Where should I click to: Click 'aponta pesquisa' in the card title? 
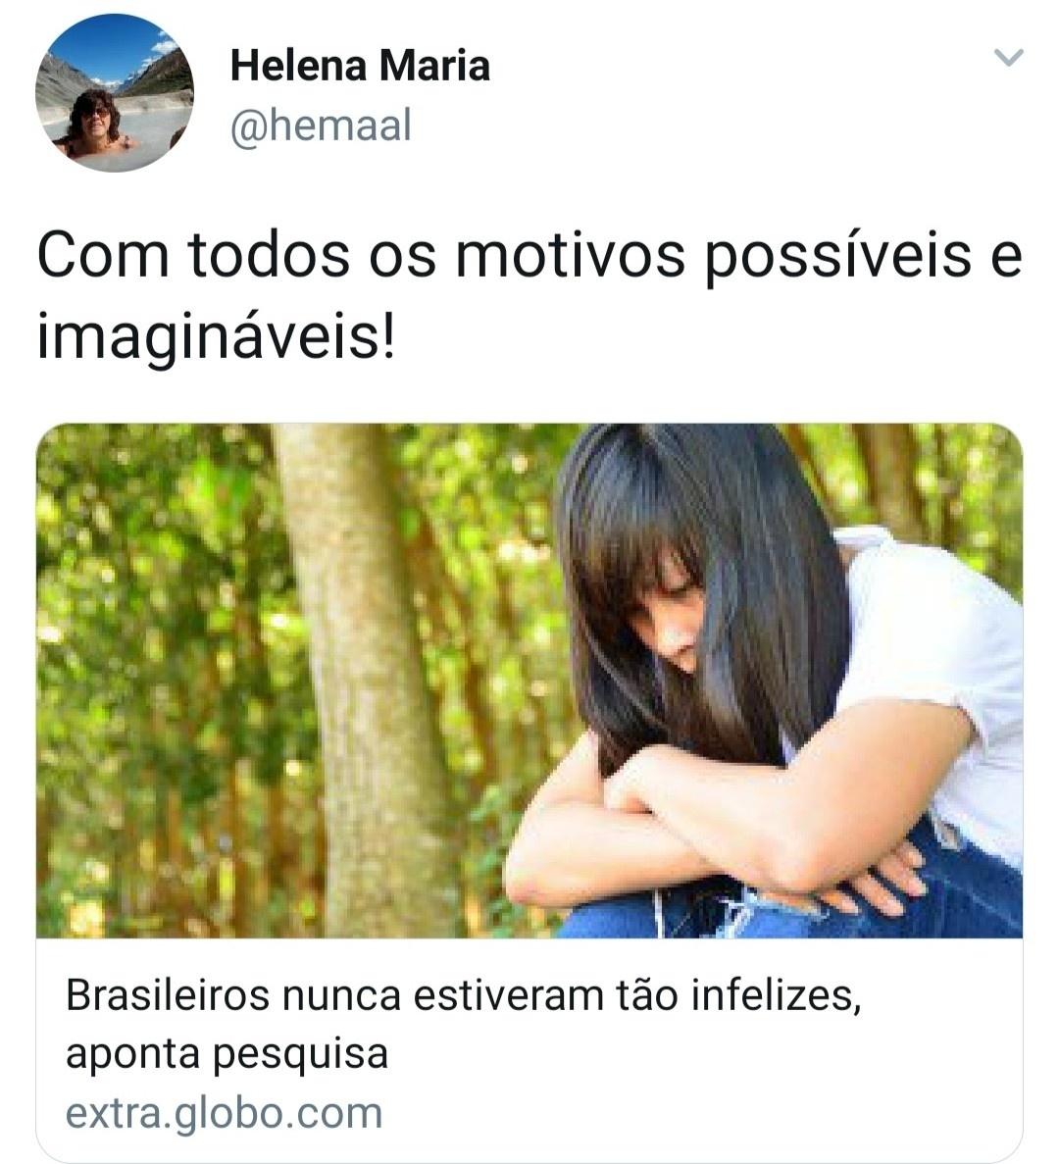click(x=227, y=1054)
